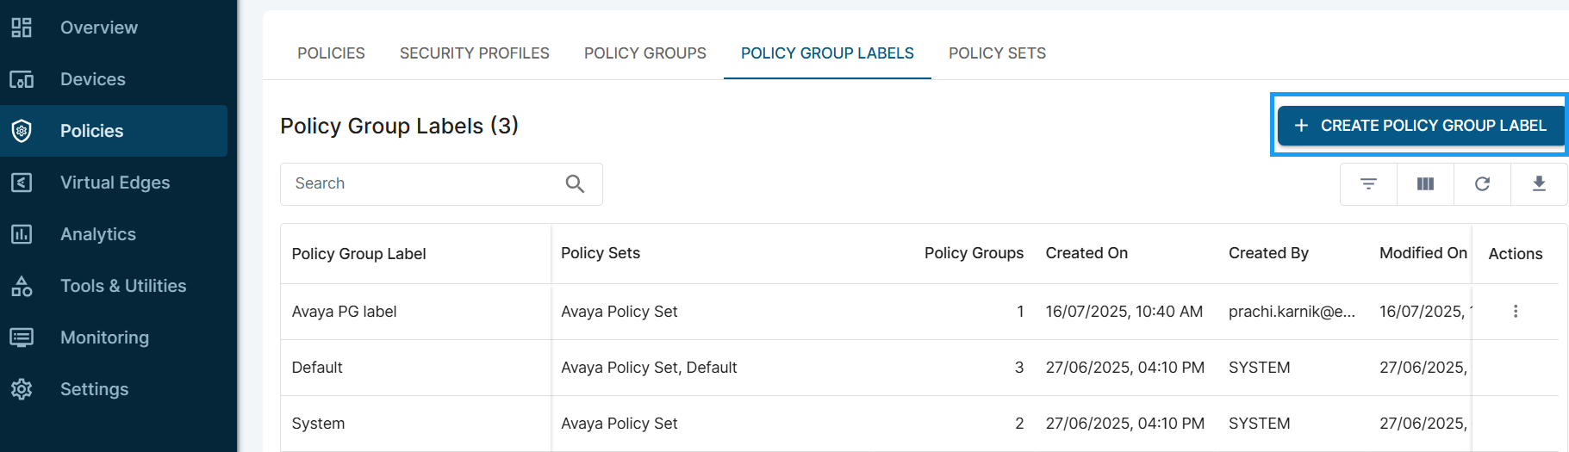The height and width of the screenshot is (452, 1569).
Task: Switch to Security Profiles tab
Action: pos(474,53)
